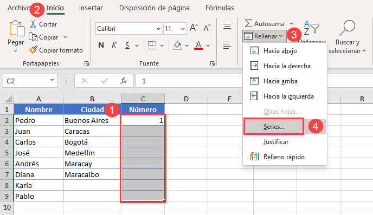Choose Hacia abajo fill option
Image resolution: width=373 pixels, height=215 pixels.
(x=285, y=51)
